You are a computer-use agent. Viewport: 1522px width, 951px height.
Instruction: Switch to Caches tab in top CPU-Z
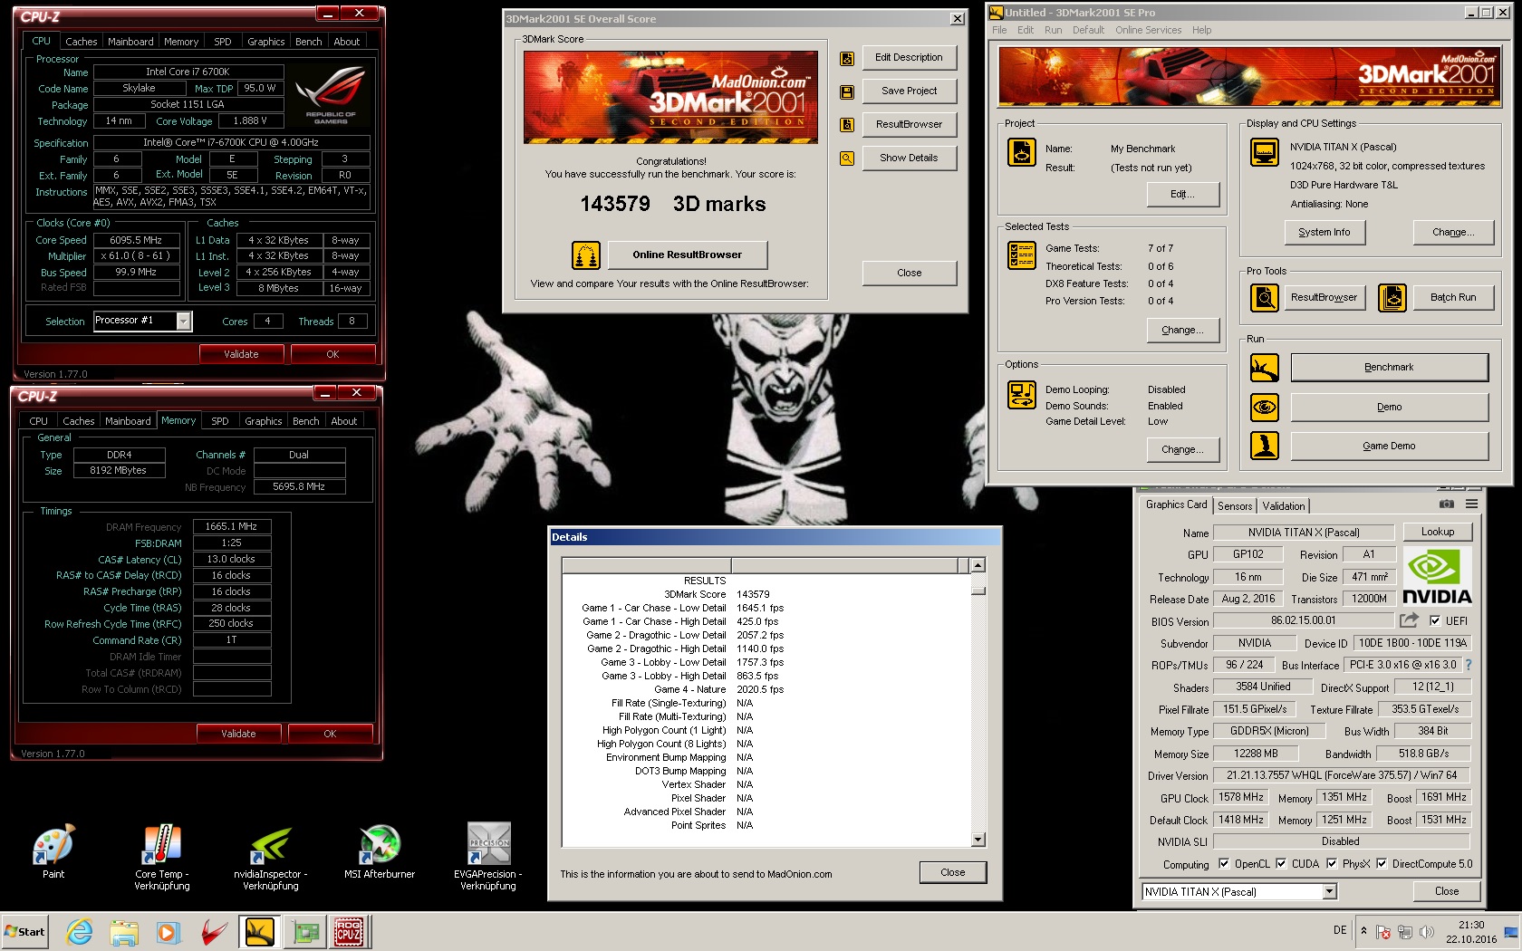click(x=82, y=42)
